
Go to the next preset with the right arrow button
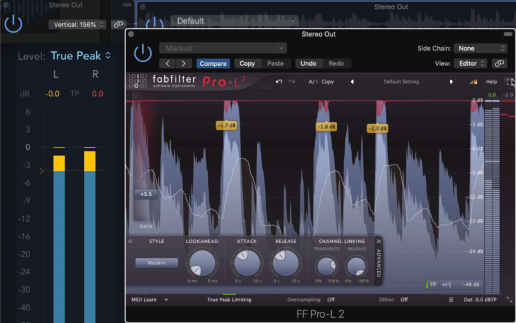tap(184, 63)
